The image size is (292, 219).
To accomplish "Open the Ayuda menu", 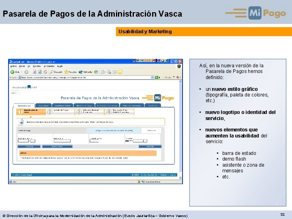I will pos(60,66).
